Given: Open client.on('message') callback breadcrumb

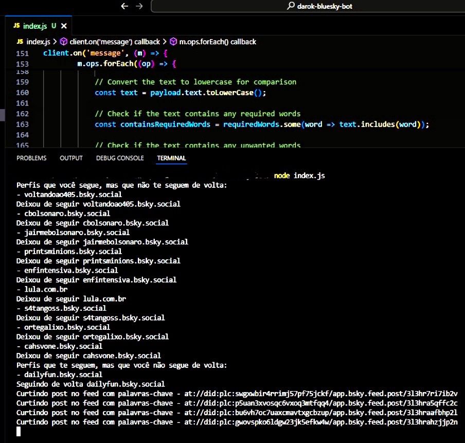Looking at the screenshot, I should [115, 42].
